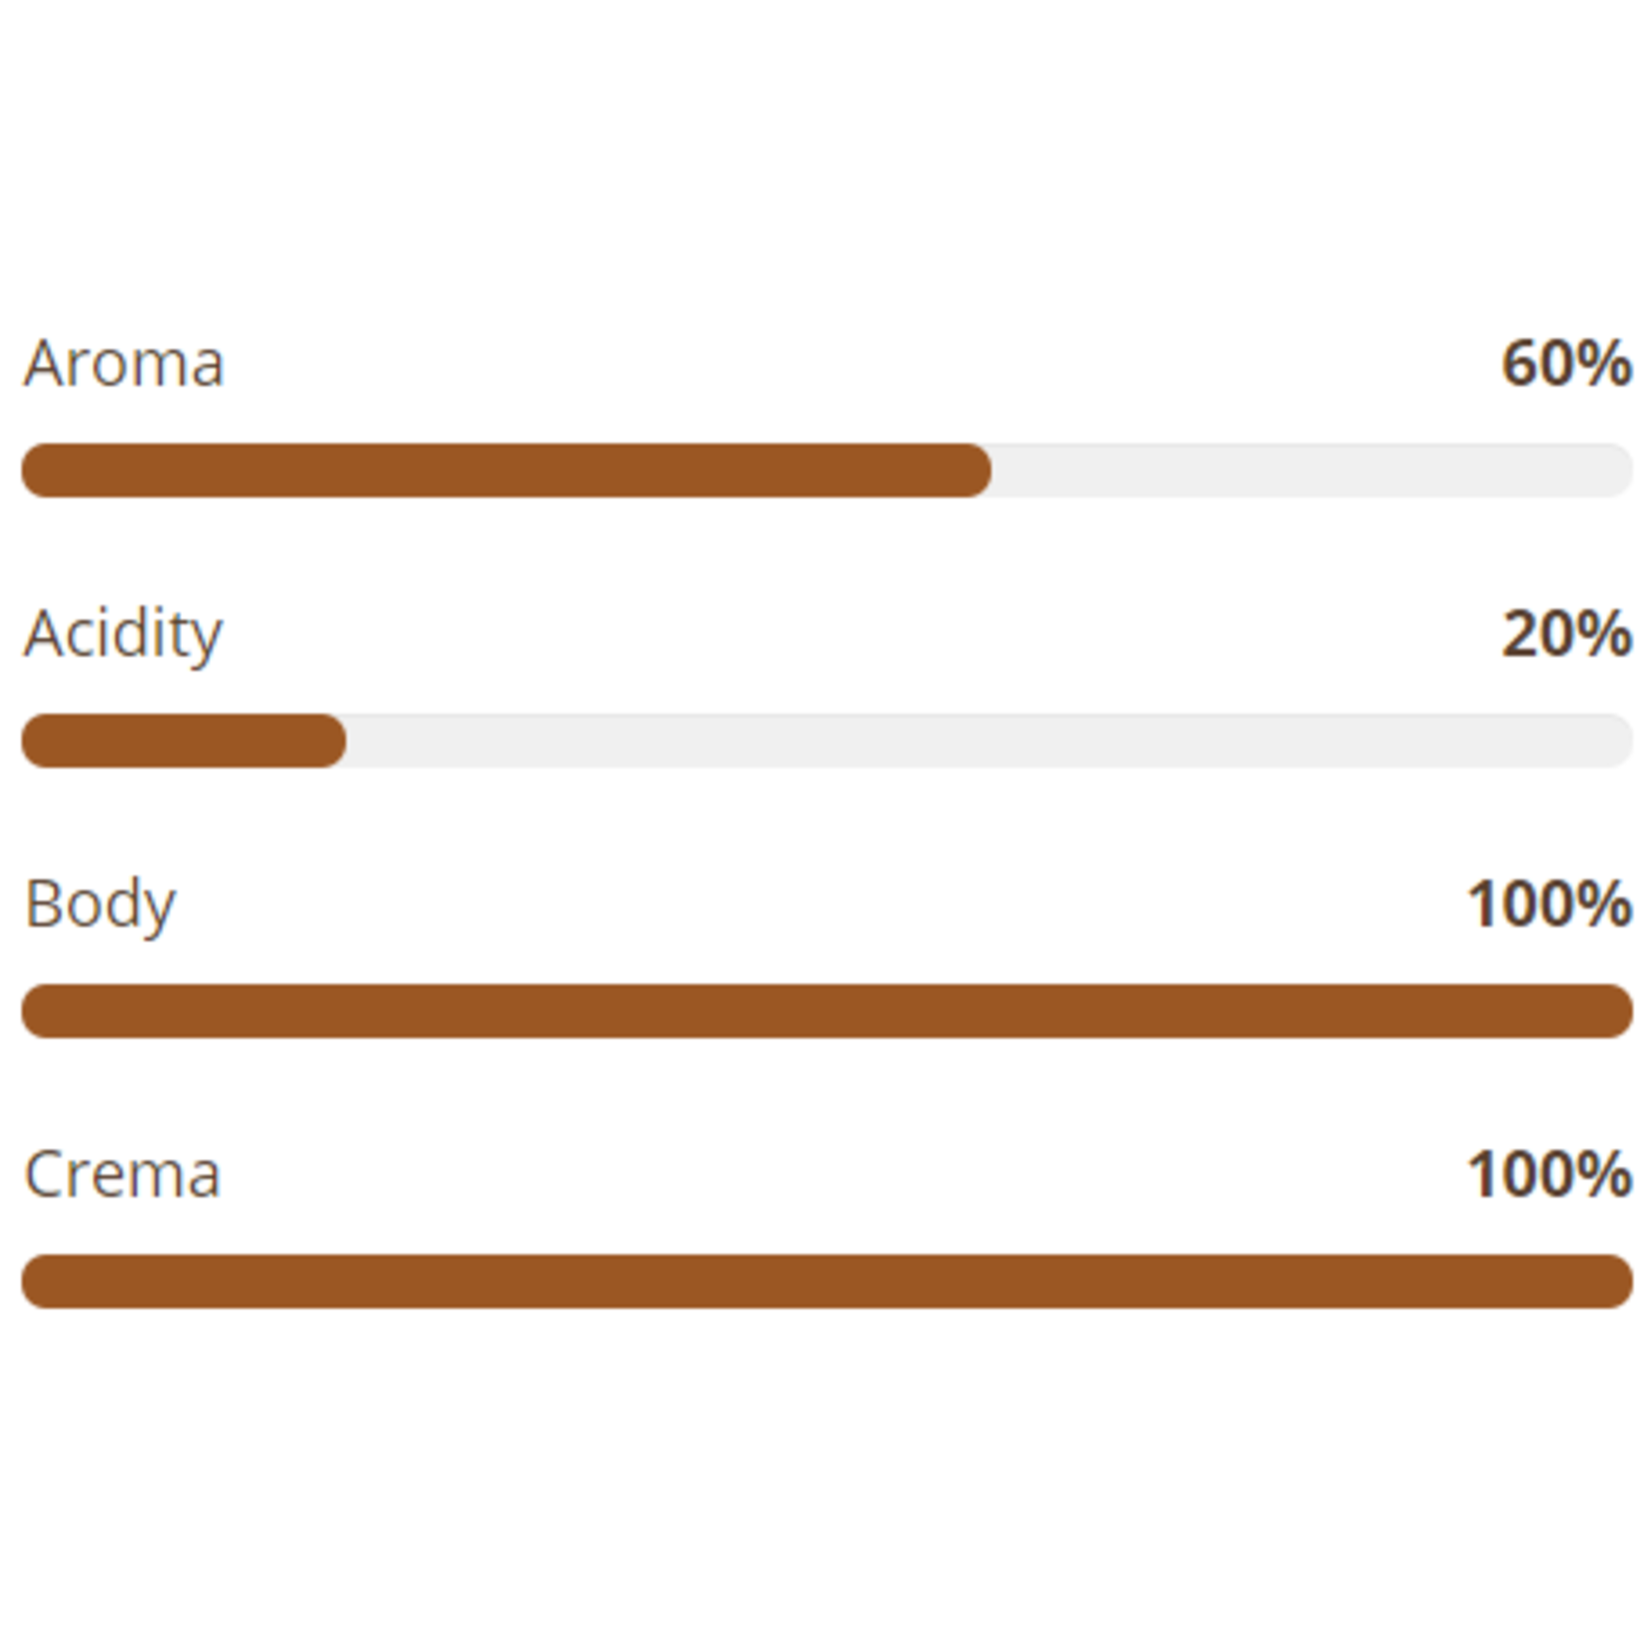Click the unfilled gray Acidity track

click(x=989, y=741)
